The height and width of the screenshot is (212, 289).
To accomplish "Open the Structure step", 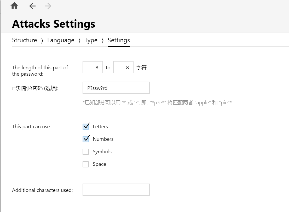I will tap(25, 40).
